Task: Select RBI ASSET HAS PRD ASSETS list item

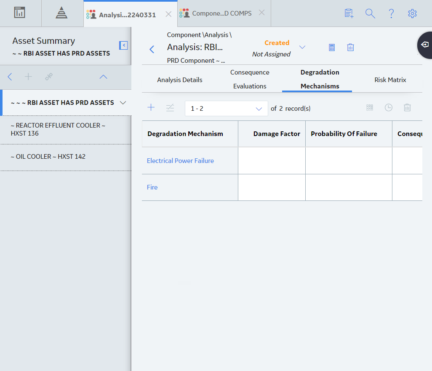Action: point(62,102)
